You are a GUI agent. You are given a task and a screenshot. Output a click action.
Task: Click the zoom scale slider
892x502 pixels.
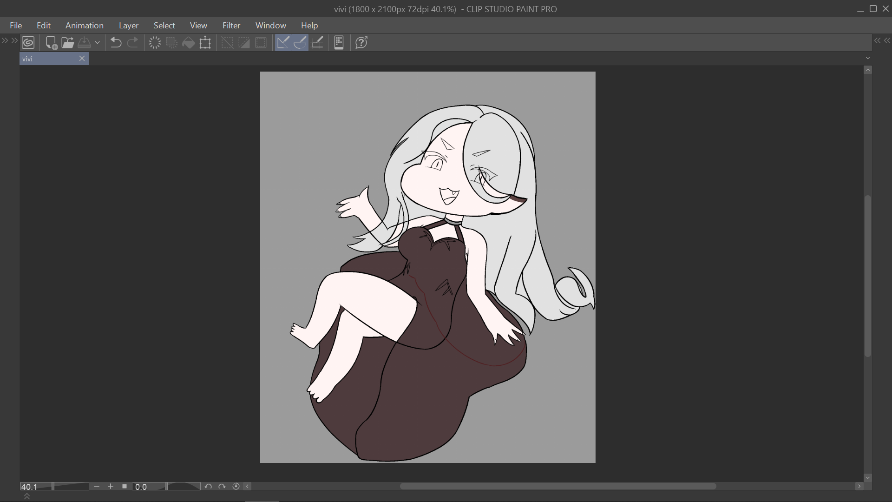[71, 486]
